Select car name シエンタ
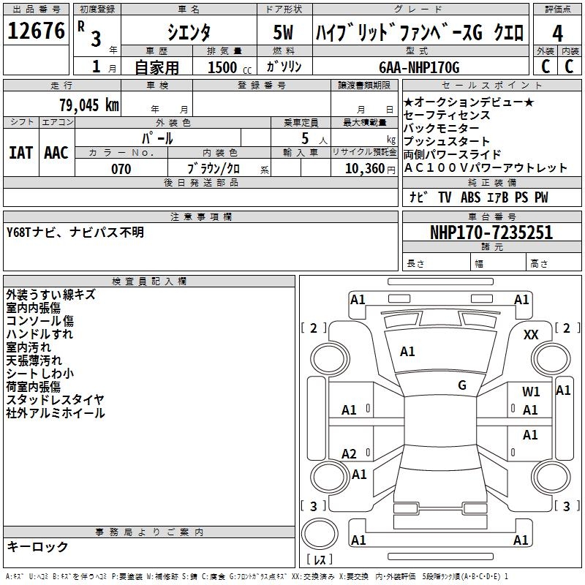This screenshot has height=585, width=585. point(189,32)
